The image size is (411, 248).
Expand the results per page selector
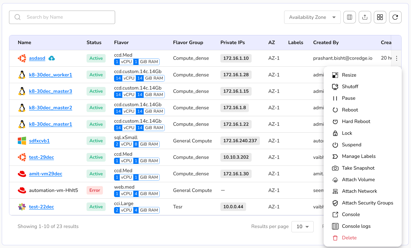302,226
